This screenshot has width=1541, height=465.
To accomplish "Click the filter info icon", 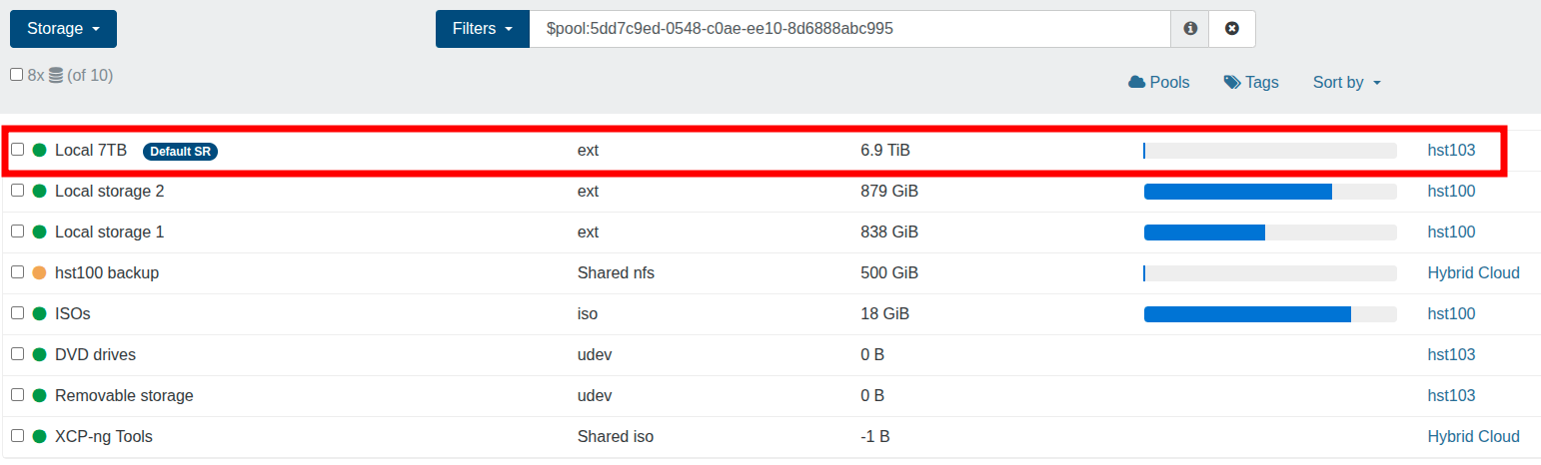I will pos(1189,29).
